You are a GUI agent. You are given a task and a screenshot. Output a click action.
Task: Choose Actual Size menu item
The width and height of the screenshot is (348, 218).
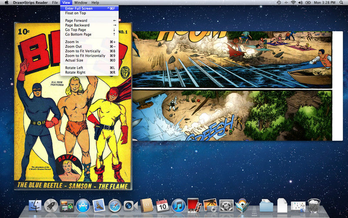pyautogui.click(x=89, y=60)
